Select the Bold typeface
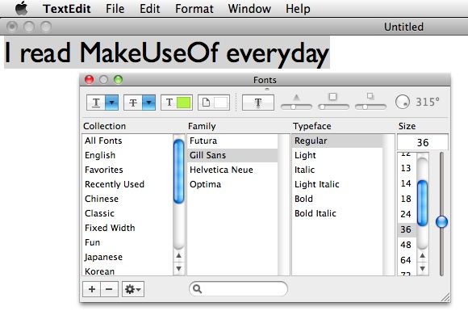This screenshot has width=468, height=315. pyautogui.click(x=337, y=199)
